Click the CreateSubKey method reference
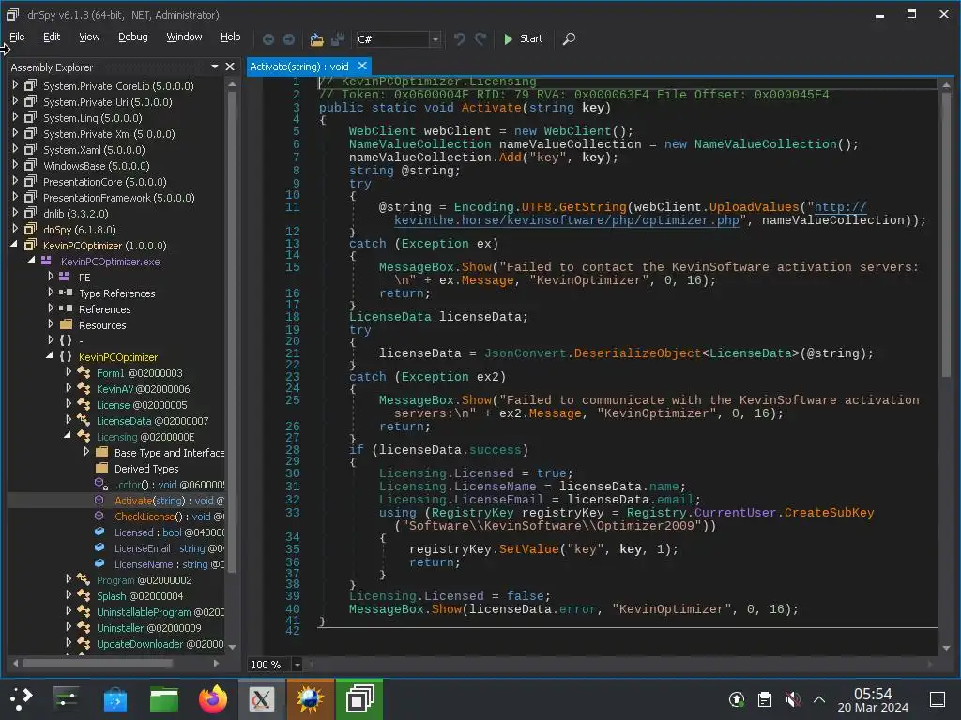 click(830, 513)
